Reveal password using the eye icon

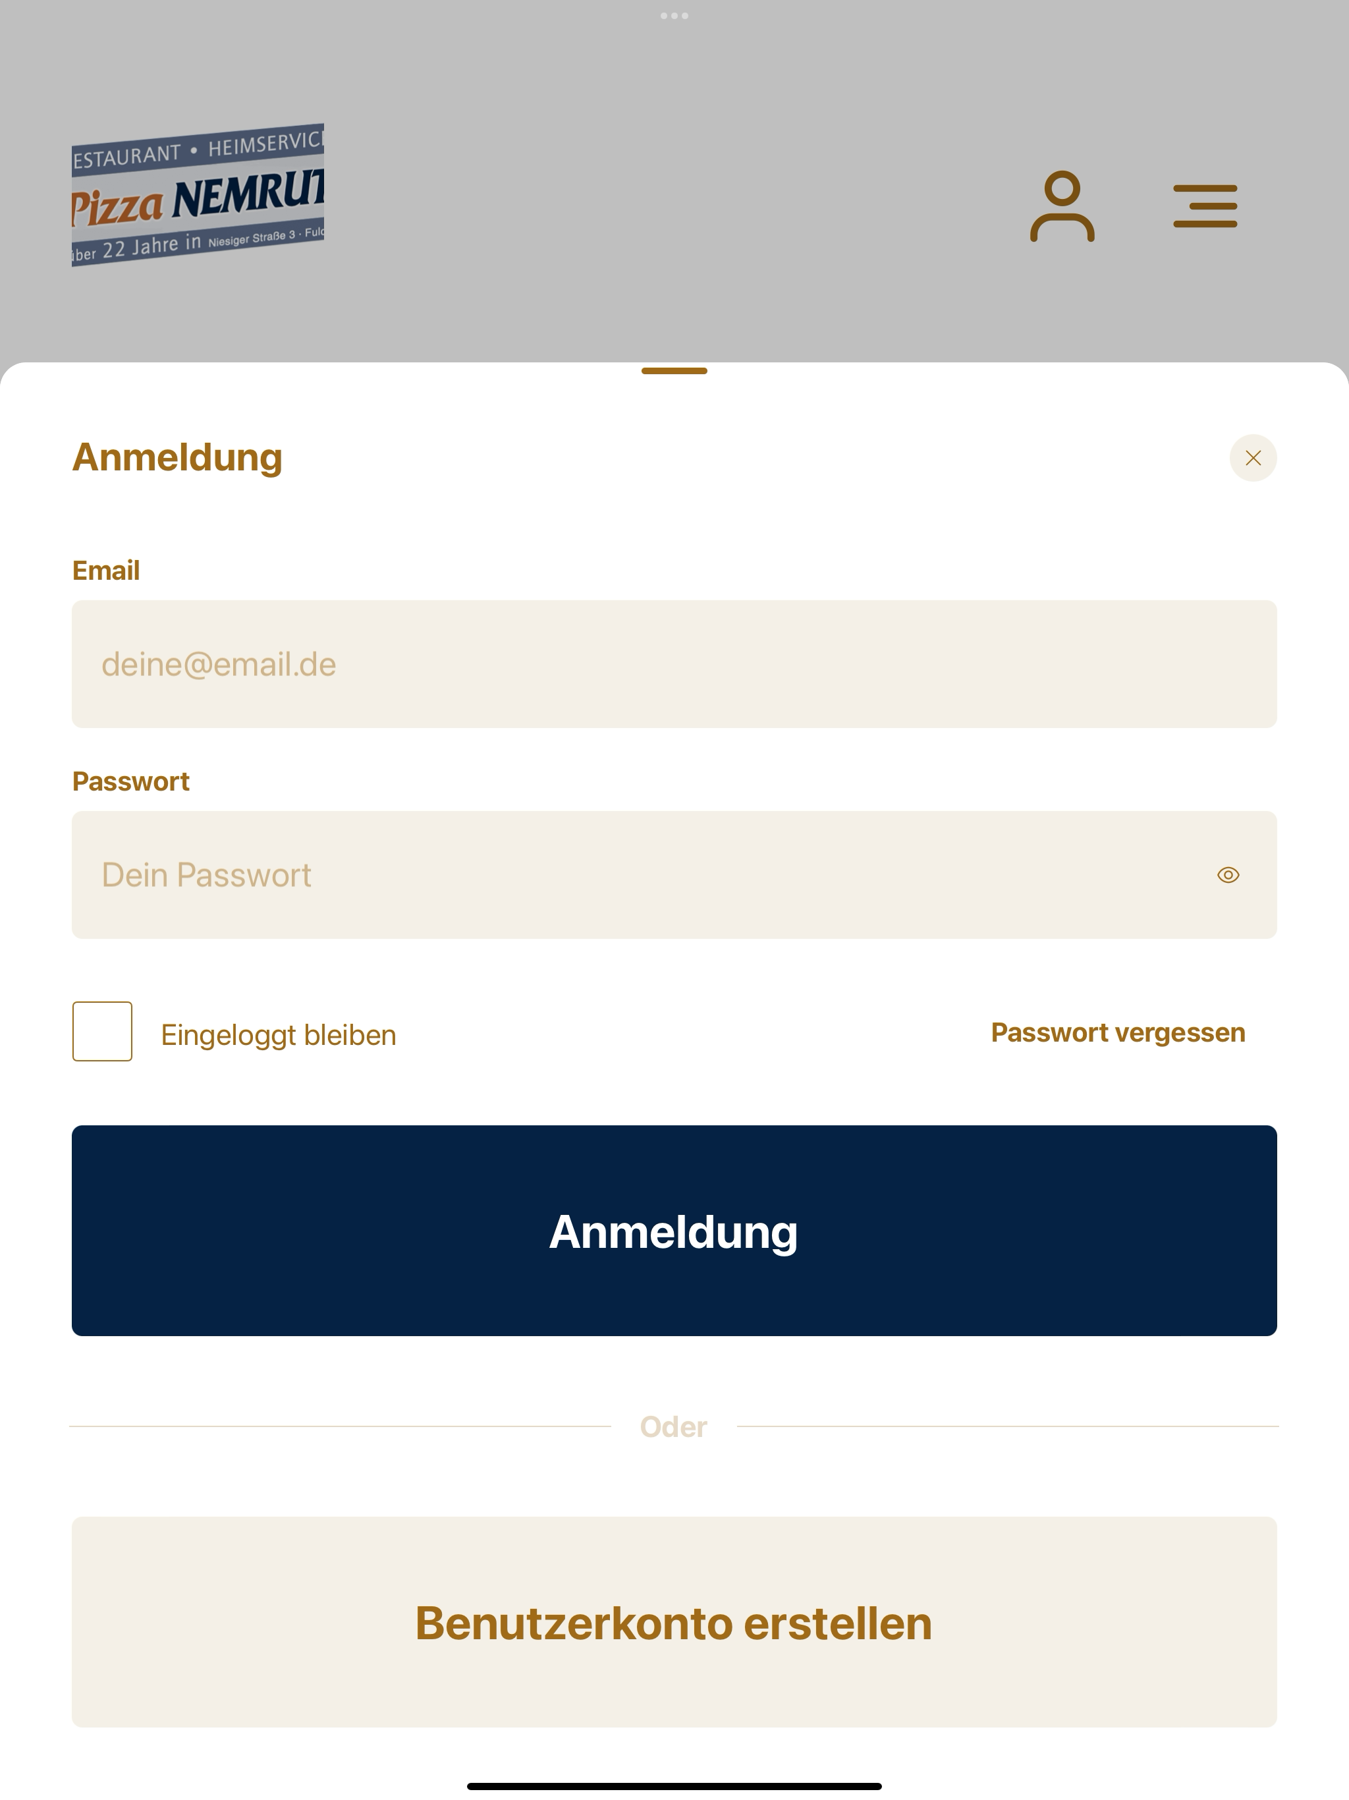coord(1228,875)
